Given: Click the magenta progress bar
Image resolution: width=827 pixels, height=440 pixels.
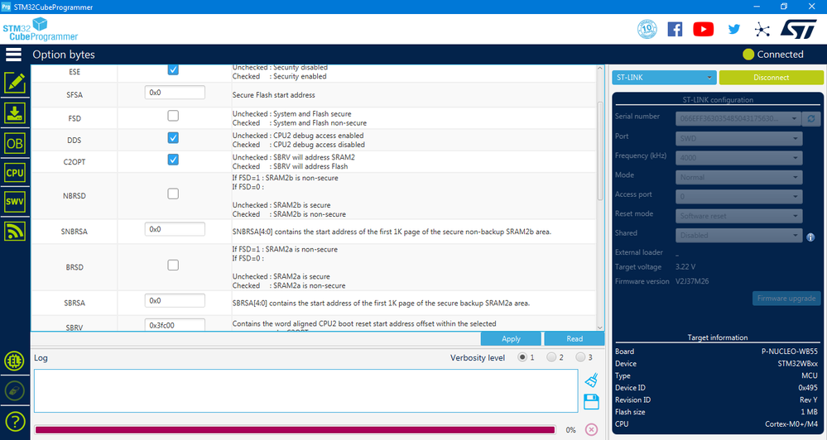Looking at the screenshot, I should click(295, 430).
